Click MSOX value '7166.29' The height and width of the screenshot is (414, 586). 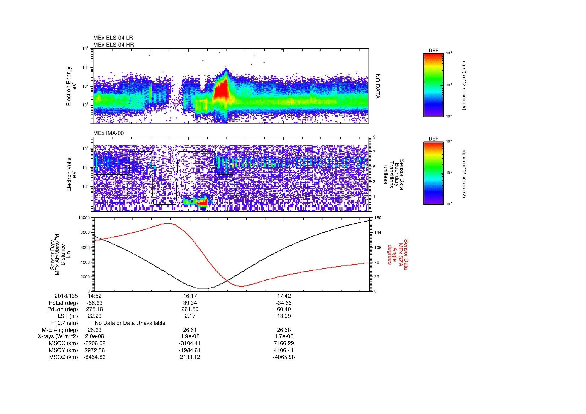284,343
